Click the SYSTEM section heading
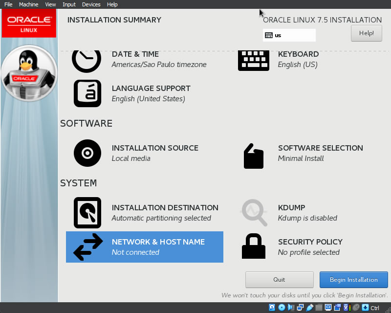The height and width of the screenshot is (313, 391). tap(79, 183)
